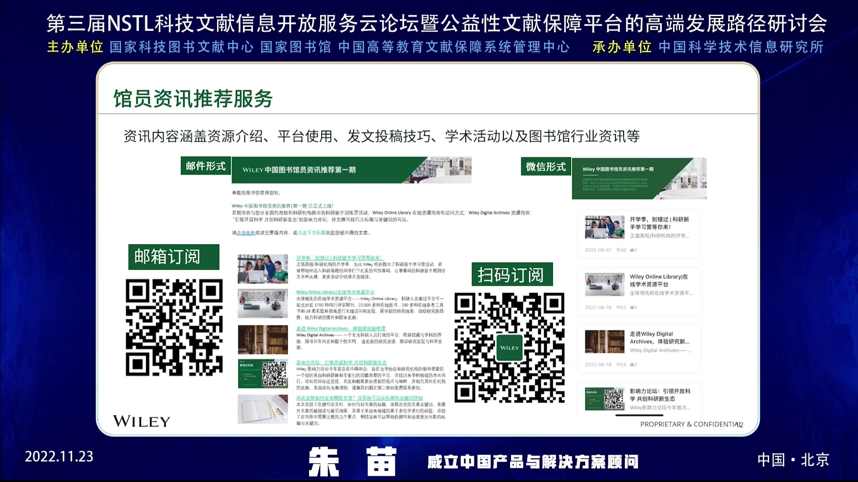The height and width of the screenshot is (482, 858).
Task: Click the email subscription QR code under 邮箱订阅
Action: 174,327
